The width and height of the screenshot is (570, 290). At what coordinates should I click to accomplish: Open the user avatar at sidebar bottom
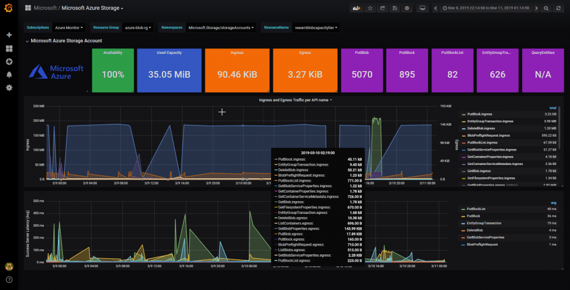click(9, 267)
